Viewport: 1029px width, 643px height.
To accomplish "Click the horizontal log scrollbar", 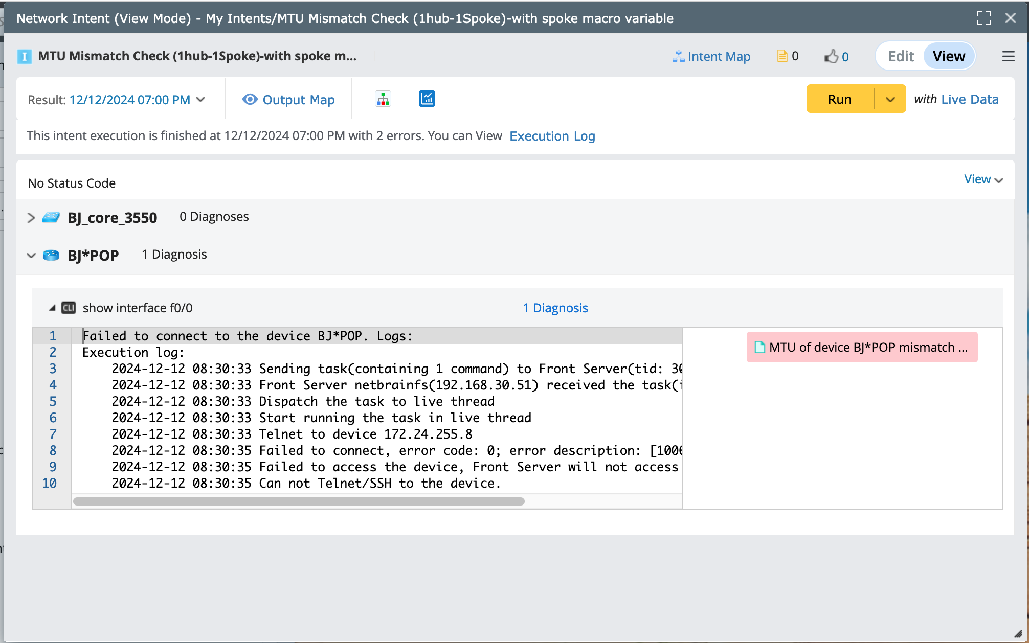I will click(299, 501).
